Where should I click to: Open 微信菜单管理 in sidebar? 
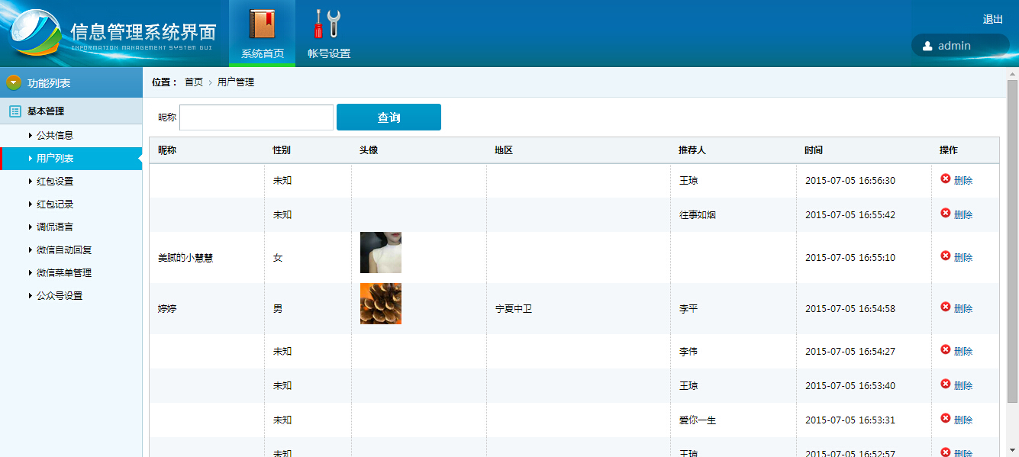(64, 273)
